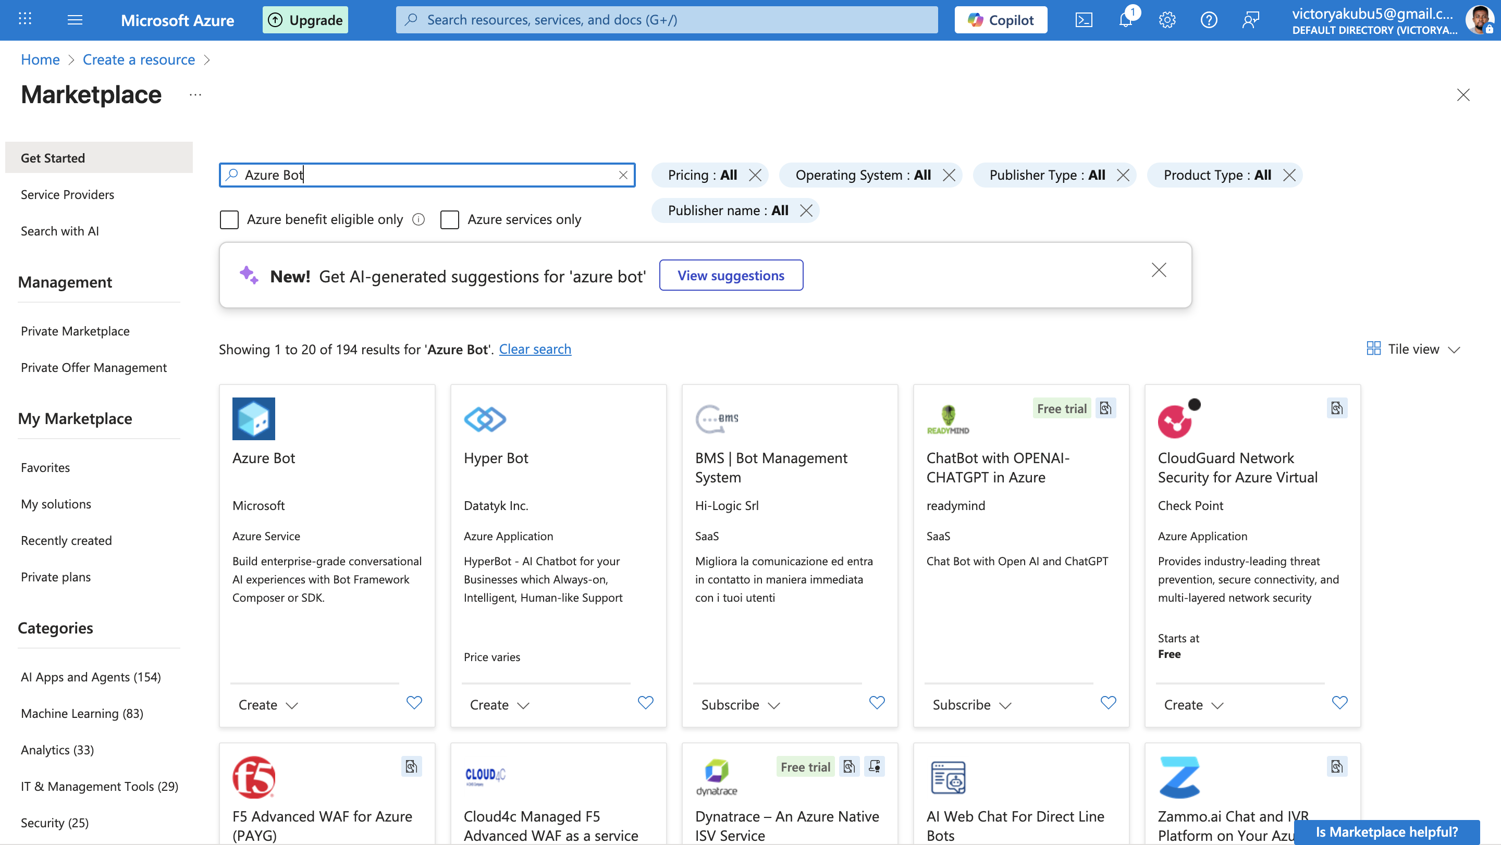
Task: Open Cloud Shell from the top bar
Action: 1083,20
